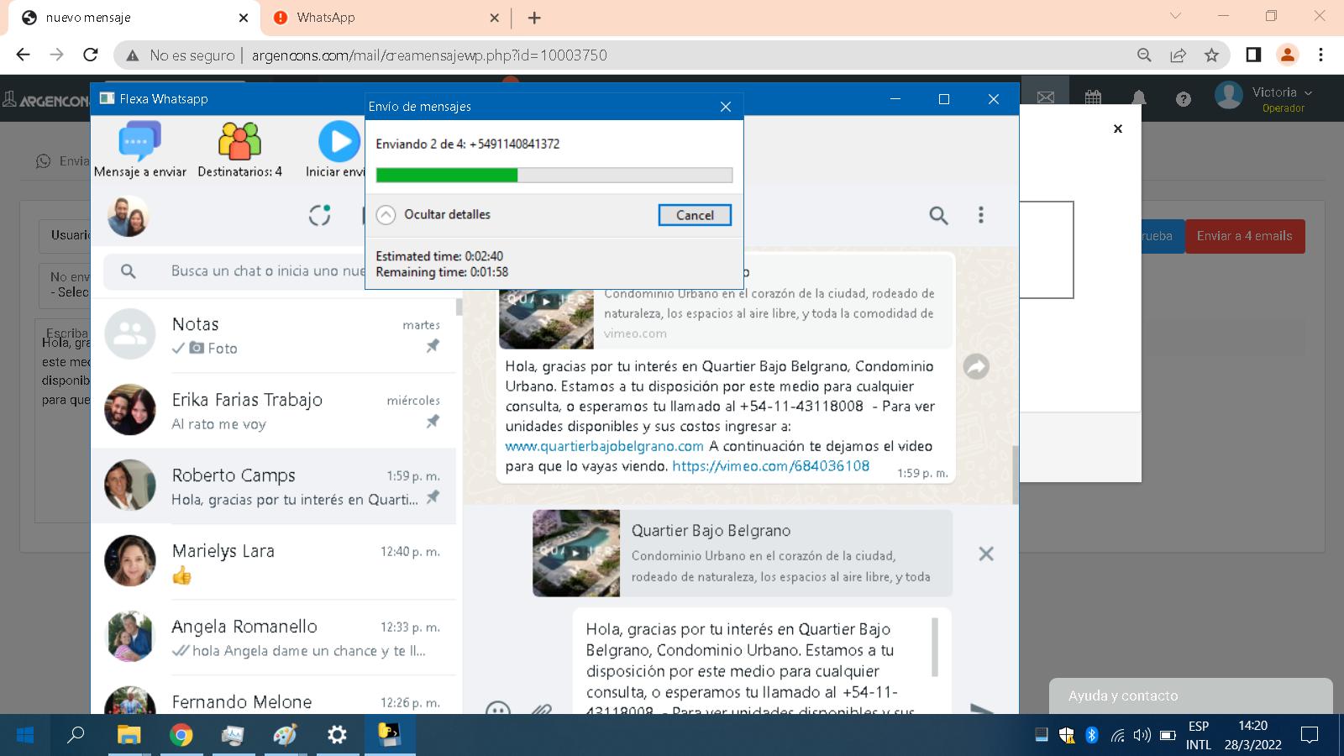Open Angela Romanello conversation
1344x756 pixels.
pyautogui.click(x=274, y=638)
